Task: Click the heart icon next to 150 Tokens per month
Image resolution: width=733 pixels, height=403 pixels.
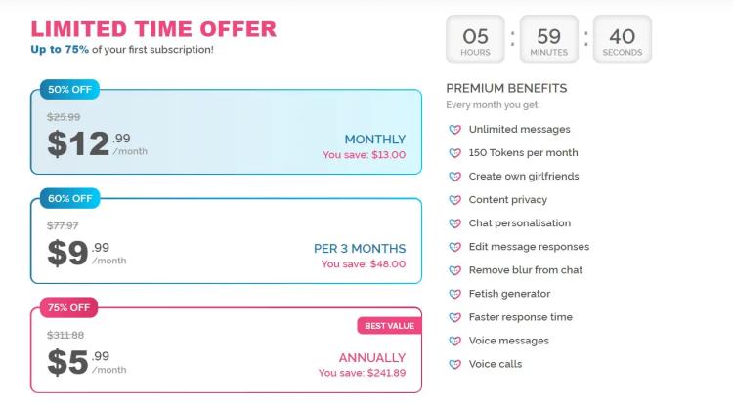Action: [454, 152]
